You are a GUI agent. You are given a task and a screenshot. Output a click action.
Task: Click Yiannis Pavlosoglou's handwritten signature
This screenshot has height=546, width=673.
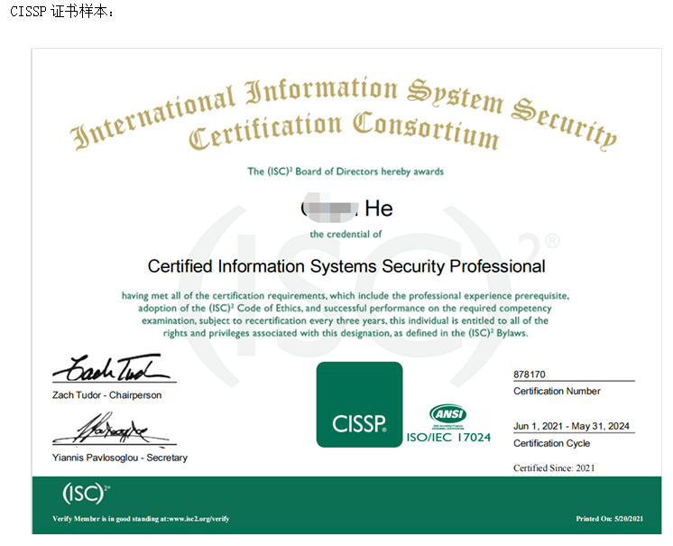pyautogui.click(x=113, y=429)
